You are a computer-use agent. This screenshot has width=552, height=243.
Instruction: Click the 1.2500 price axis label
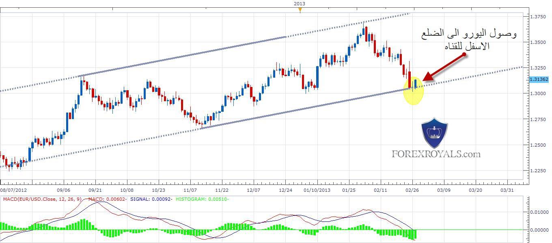[x=537, y=145]
